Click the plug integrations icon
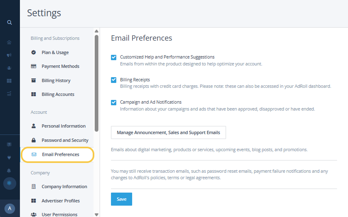This screenshot has height=217, width=348. click(9, 157)
